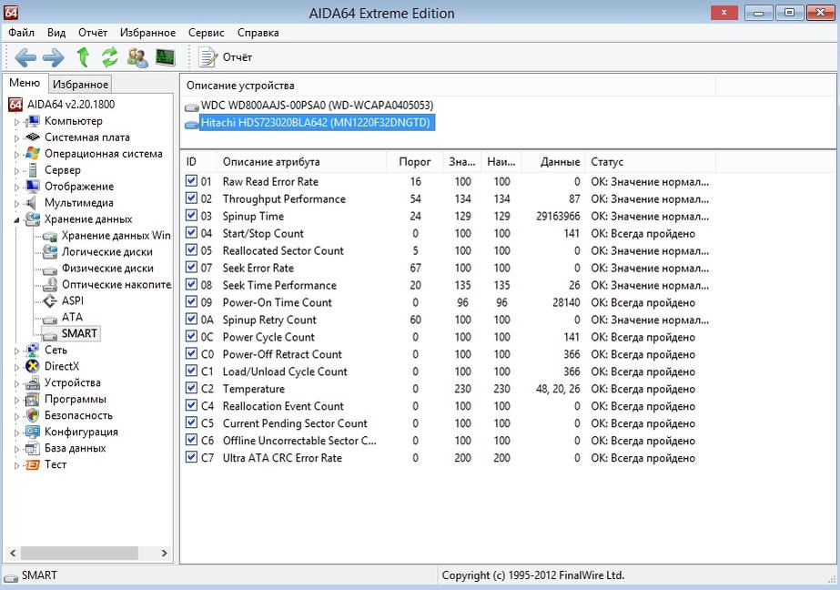
Task: Open Оптические накопители item
Action: (x=107, y=285)
